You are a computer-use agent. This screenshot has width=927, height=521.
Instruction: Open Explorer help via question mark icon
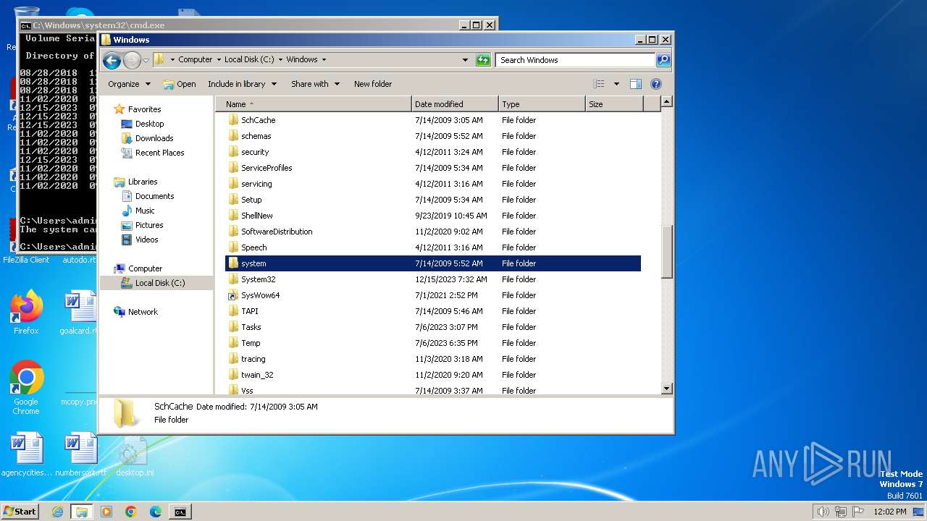coord(656,84)
